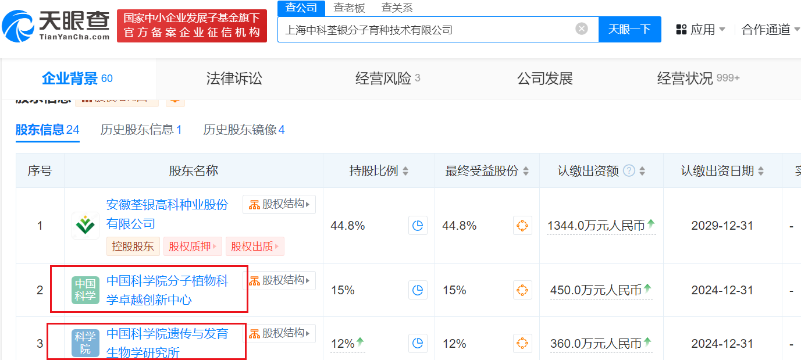
Task: Click the 控股股东 tag
Action: tap(133, 246)
